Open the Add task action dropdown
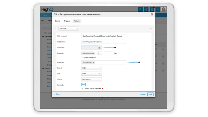The image size is (208, 117). [x=69, y=28]
